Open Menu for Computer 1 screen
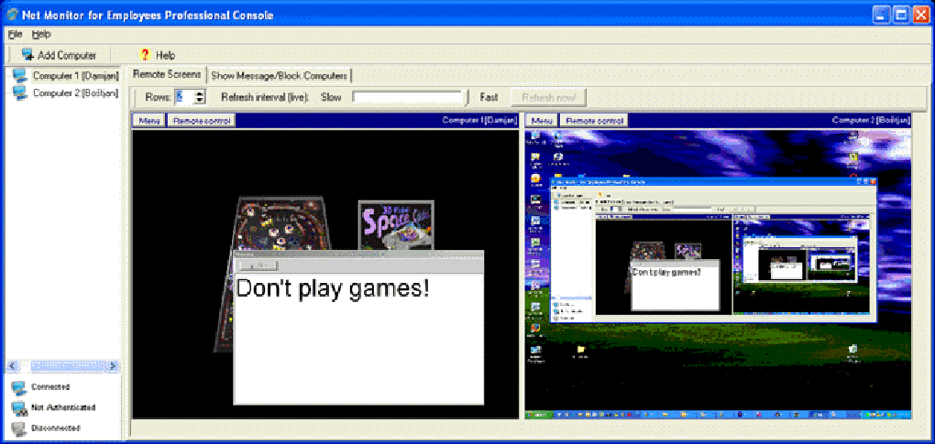The width and height of the screenshot is (935, 444). click(x=149, y=121)
